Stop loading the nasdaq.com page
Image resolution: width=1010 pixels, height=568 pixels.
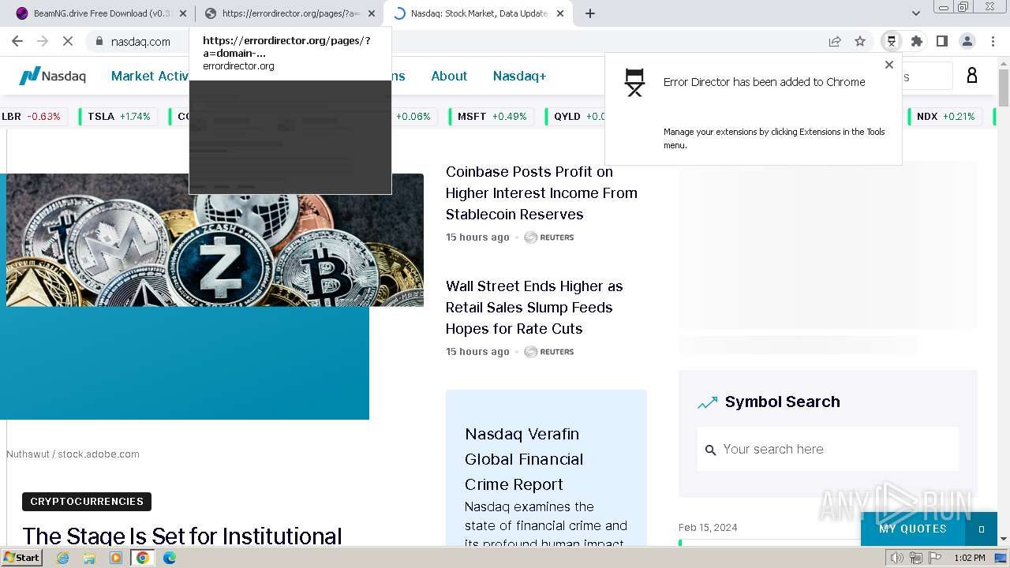click(x=67, y=41)
